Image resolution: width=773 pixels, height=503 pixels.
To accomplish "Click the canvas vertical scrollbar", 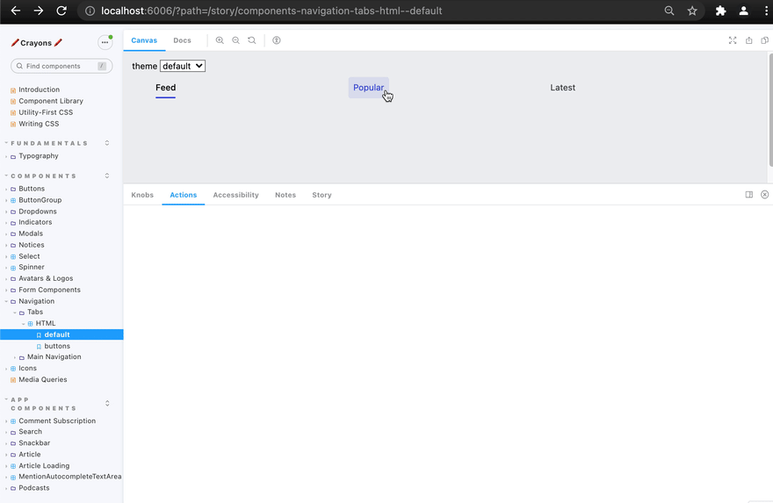I will [770, 110].
